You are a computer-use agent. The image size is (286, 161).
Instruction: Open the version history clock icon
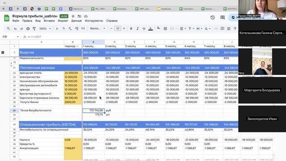click(213, 17)
